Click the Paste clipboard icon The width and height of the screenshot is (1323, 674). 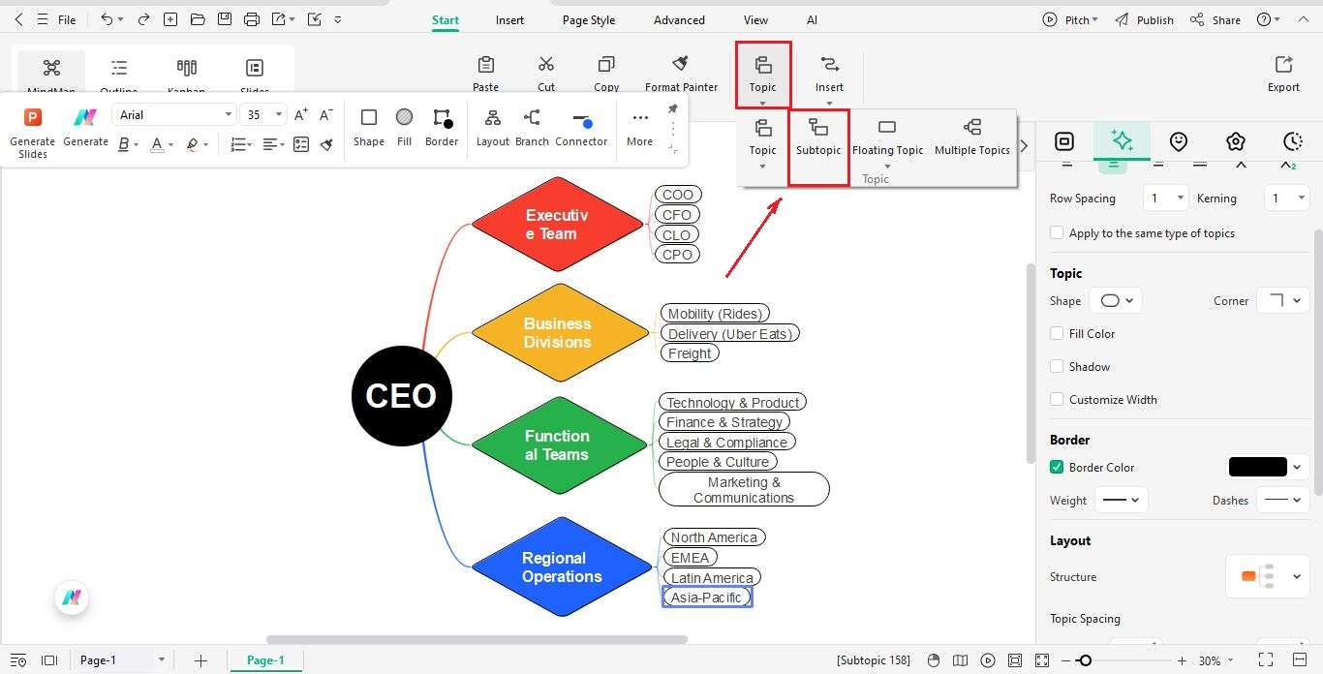[x=486, y=65]
